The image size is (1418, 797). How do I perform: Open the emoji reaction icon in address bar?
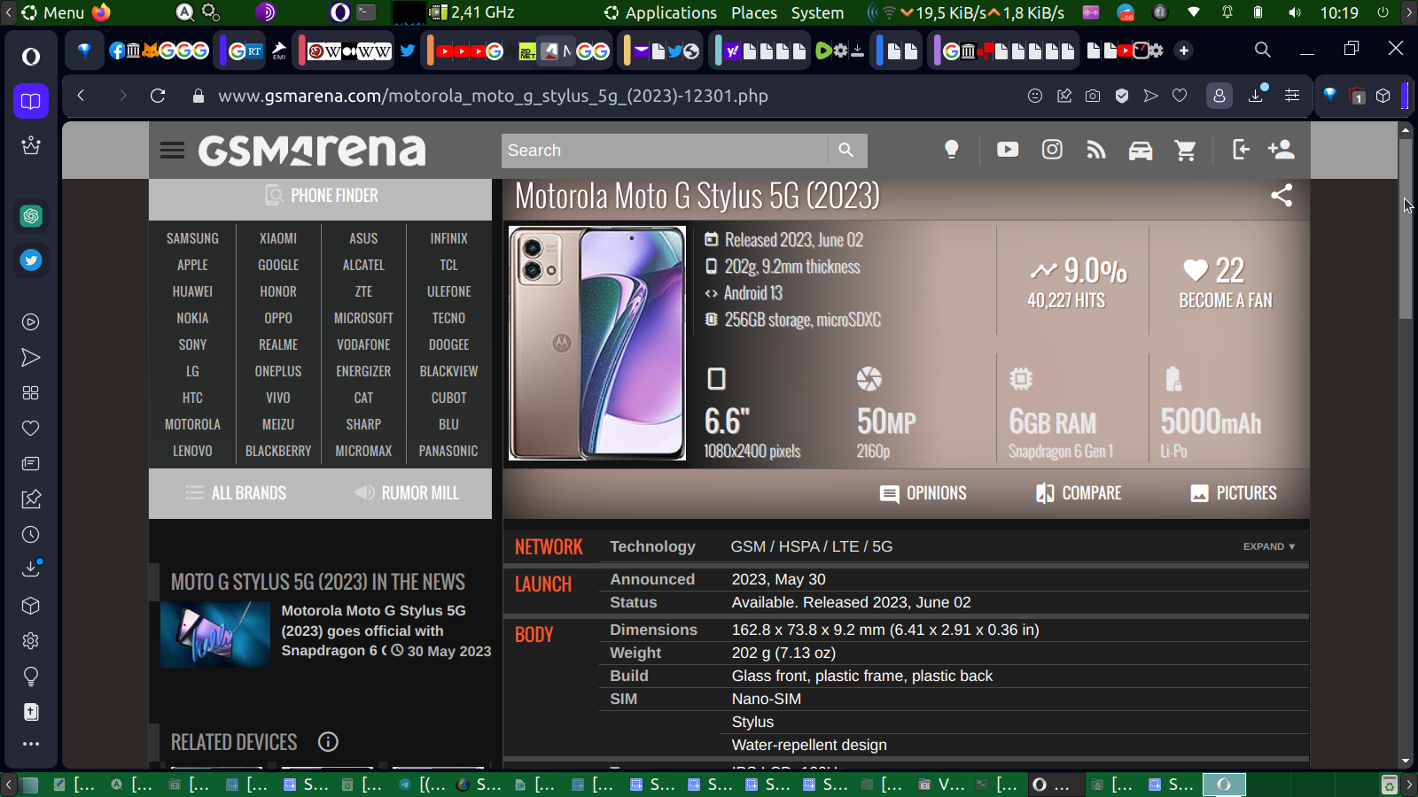point(1035,96)
